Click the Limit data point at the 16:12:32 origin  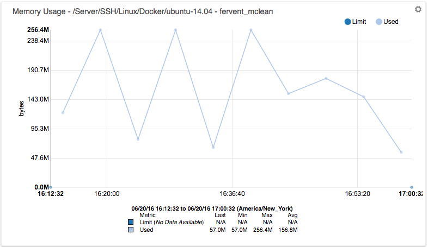tap(51, 187)
